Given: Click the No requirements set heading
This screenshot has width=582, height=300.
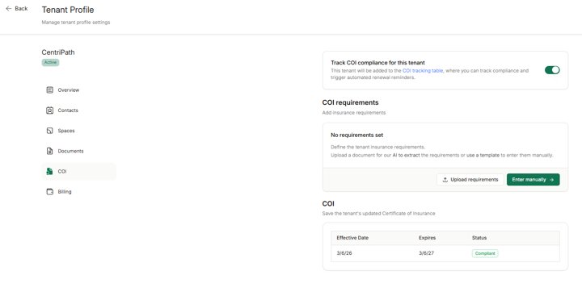Looking at the screenshot, I should [x=356, y=135].
